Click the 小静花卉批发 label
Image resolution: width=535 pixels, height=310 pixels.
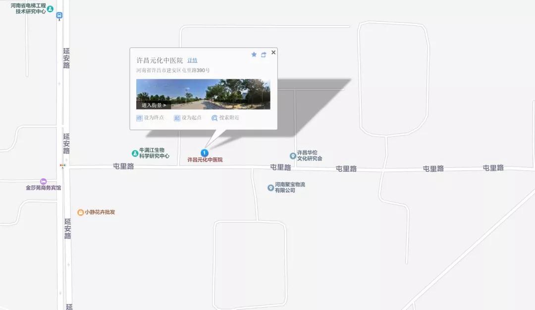pyautogui.click(x=100, y=212)
